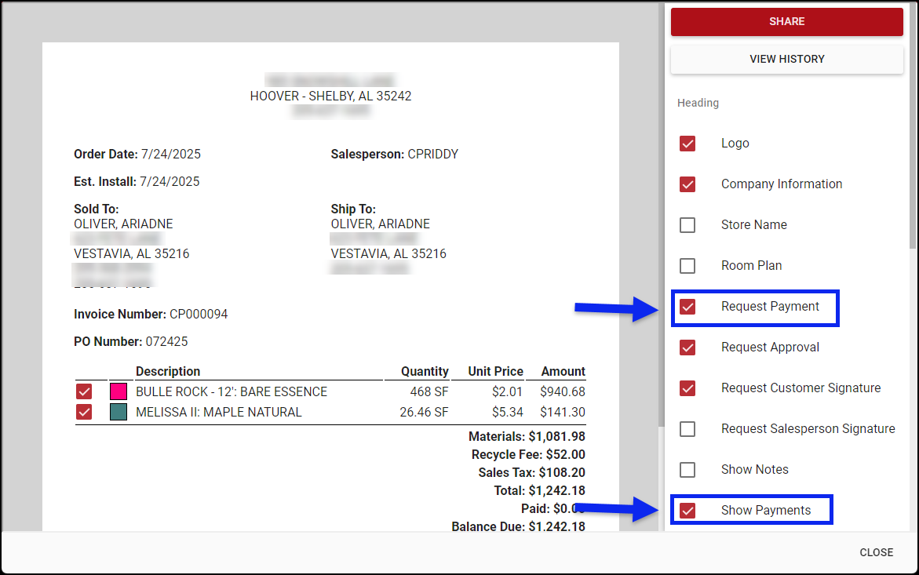Uncheck the Logo checkbox

pos(687,144)
